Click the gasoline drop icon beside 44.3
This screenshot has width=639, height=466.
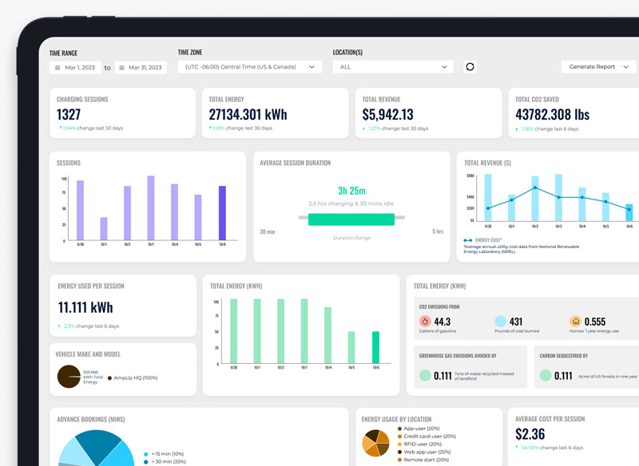click(425, 321)
